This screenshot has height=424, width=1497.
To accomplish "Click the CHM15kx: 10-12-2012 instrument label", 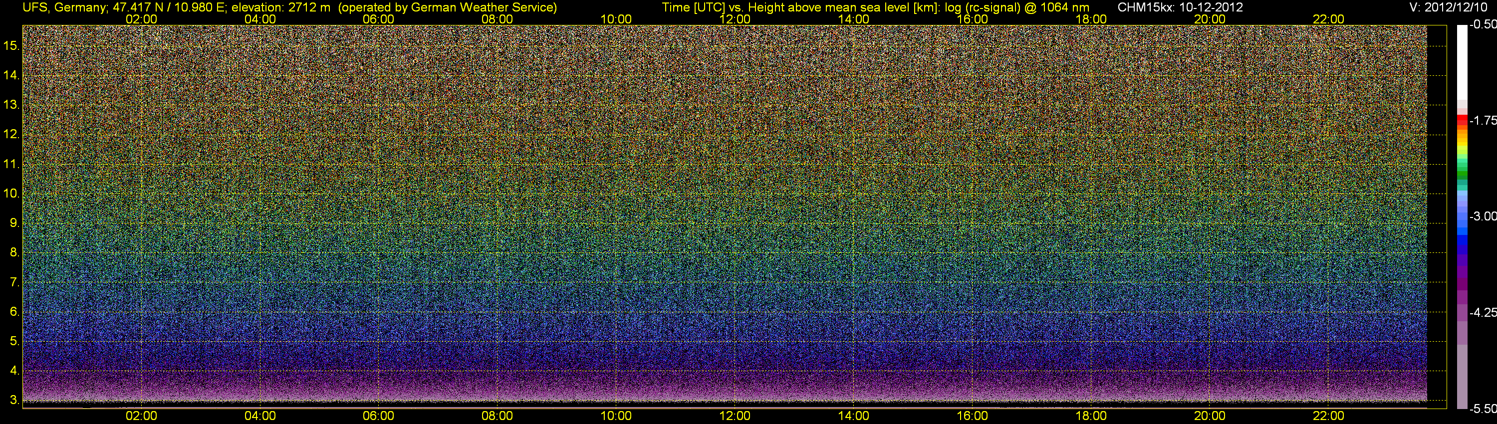I will click(x=1179, y=7).
